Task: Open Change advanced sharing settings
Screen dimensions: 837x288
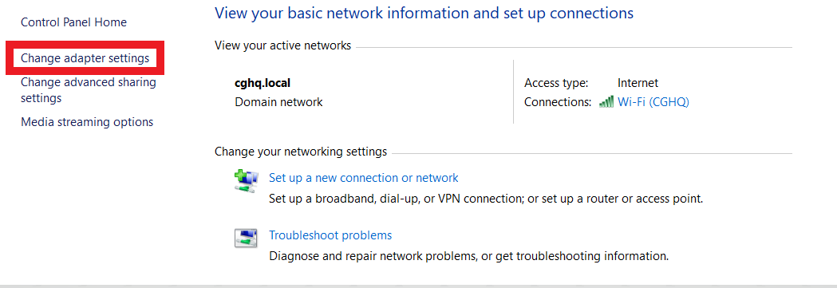Action: coord(89,90)
